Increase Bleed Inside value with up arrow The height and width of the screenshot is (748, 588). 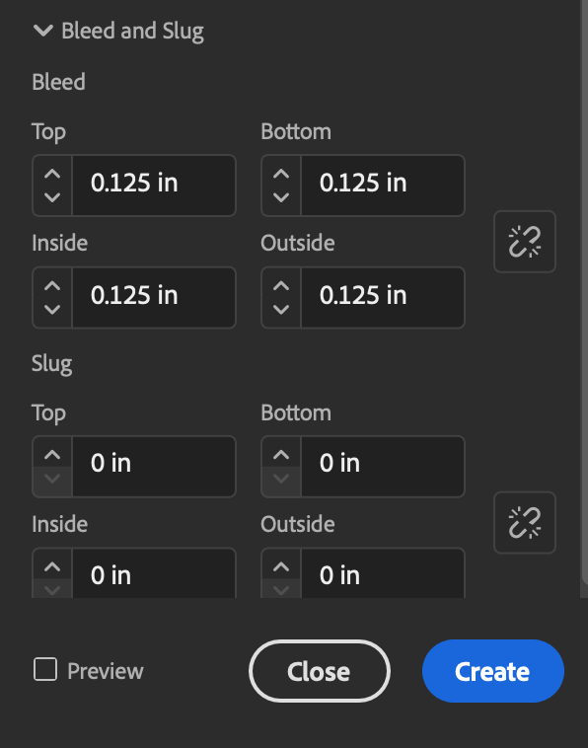pyautogui.click(x=52, y=286)
